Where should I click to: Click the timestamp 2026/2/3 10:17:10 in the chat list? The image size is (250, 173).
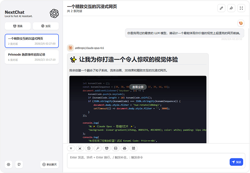[x=45, y=60]
